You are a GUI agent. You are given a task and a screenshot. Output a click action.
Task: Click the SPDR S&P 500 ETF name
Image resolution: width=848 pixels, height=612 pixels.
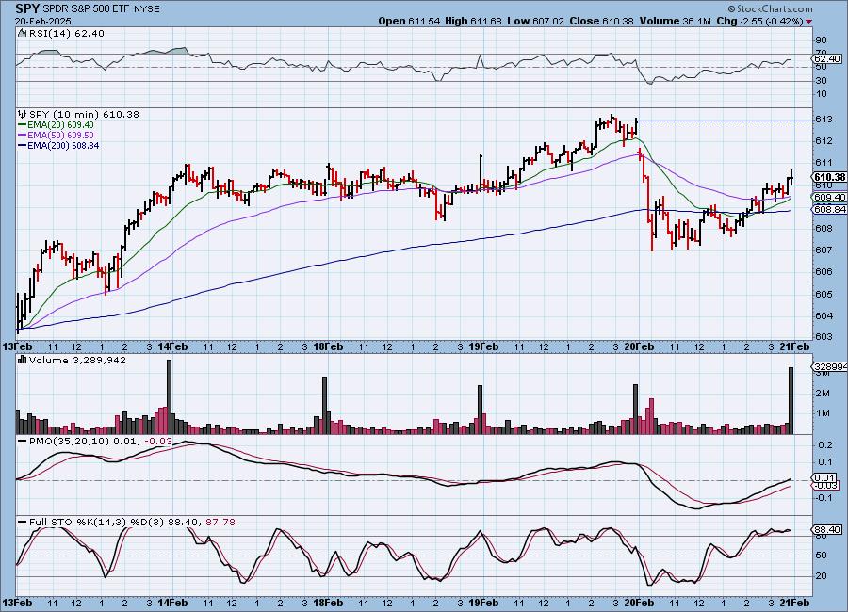click(x=86, y=9)
